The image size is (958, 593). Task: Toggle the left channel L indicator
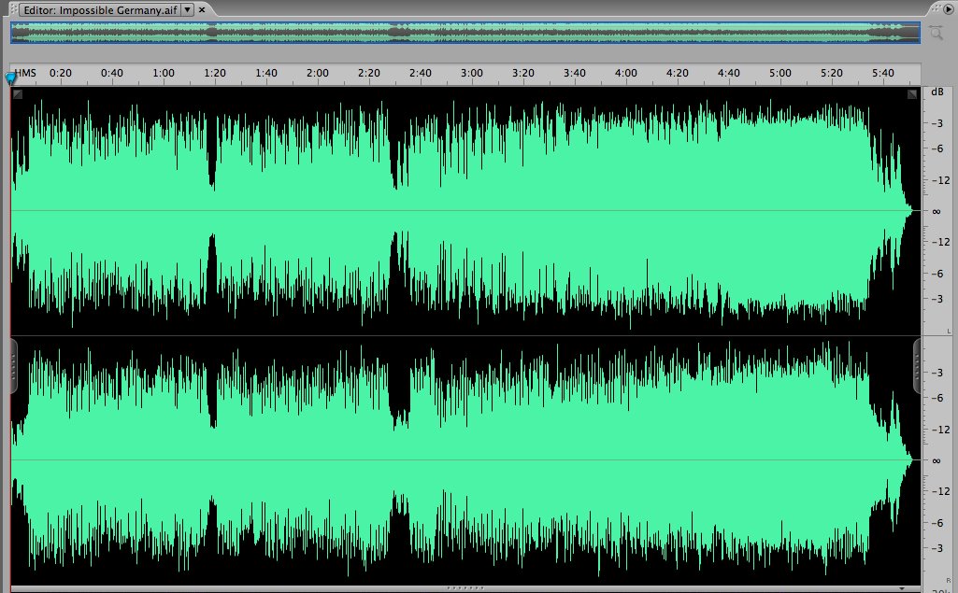(x=949, y=331)
